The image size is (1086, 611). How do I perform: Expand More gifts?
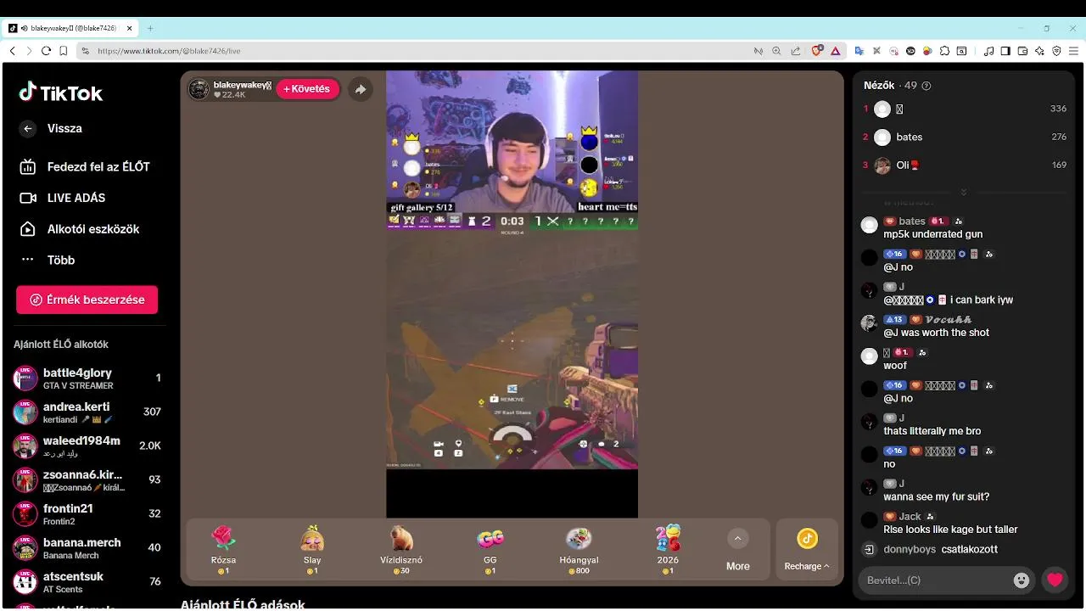pyautogui.click(x=738, y=550)
